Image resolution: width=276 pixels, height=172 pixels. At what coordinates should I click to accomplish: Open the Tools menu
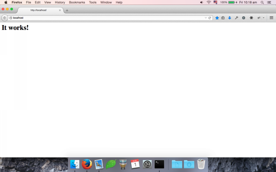pyautogui.click(x=93, y=2)
